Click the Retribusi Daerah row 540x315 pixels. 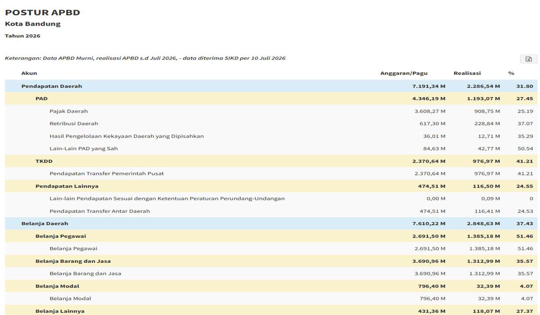point(271,123)
